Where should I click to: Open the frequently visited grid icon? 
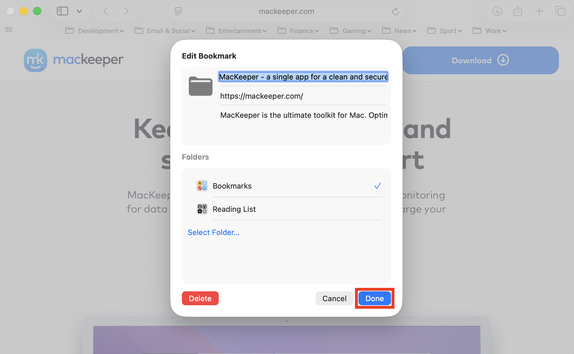(x=9, y=30)
